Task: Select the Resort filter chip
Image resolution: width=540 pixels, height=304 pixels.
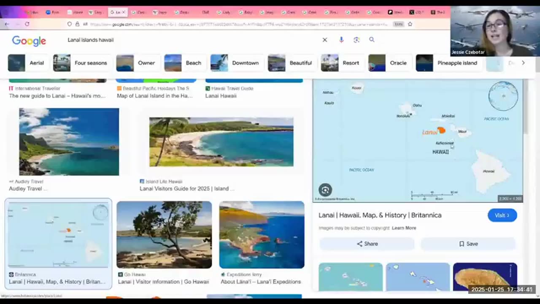Action: [342, 63]
